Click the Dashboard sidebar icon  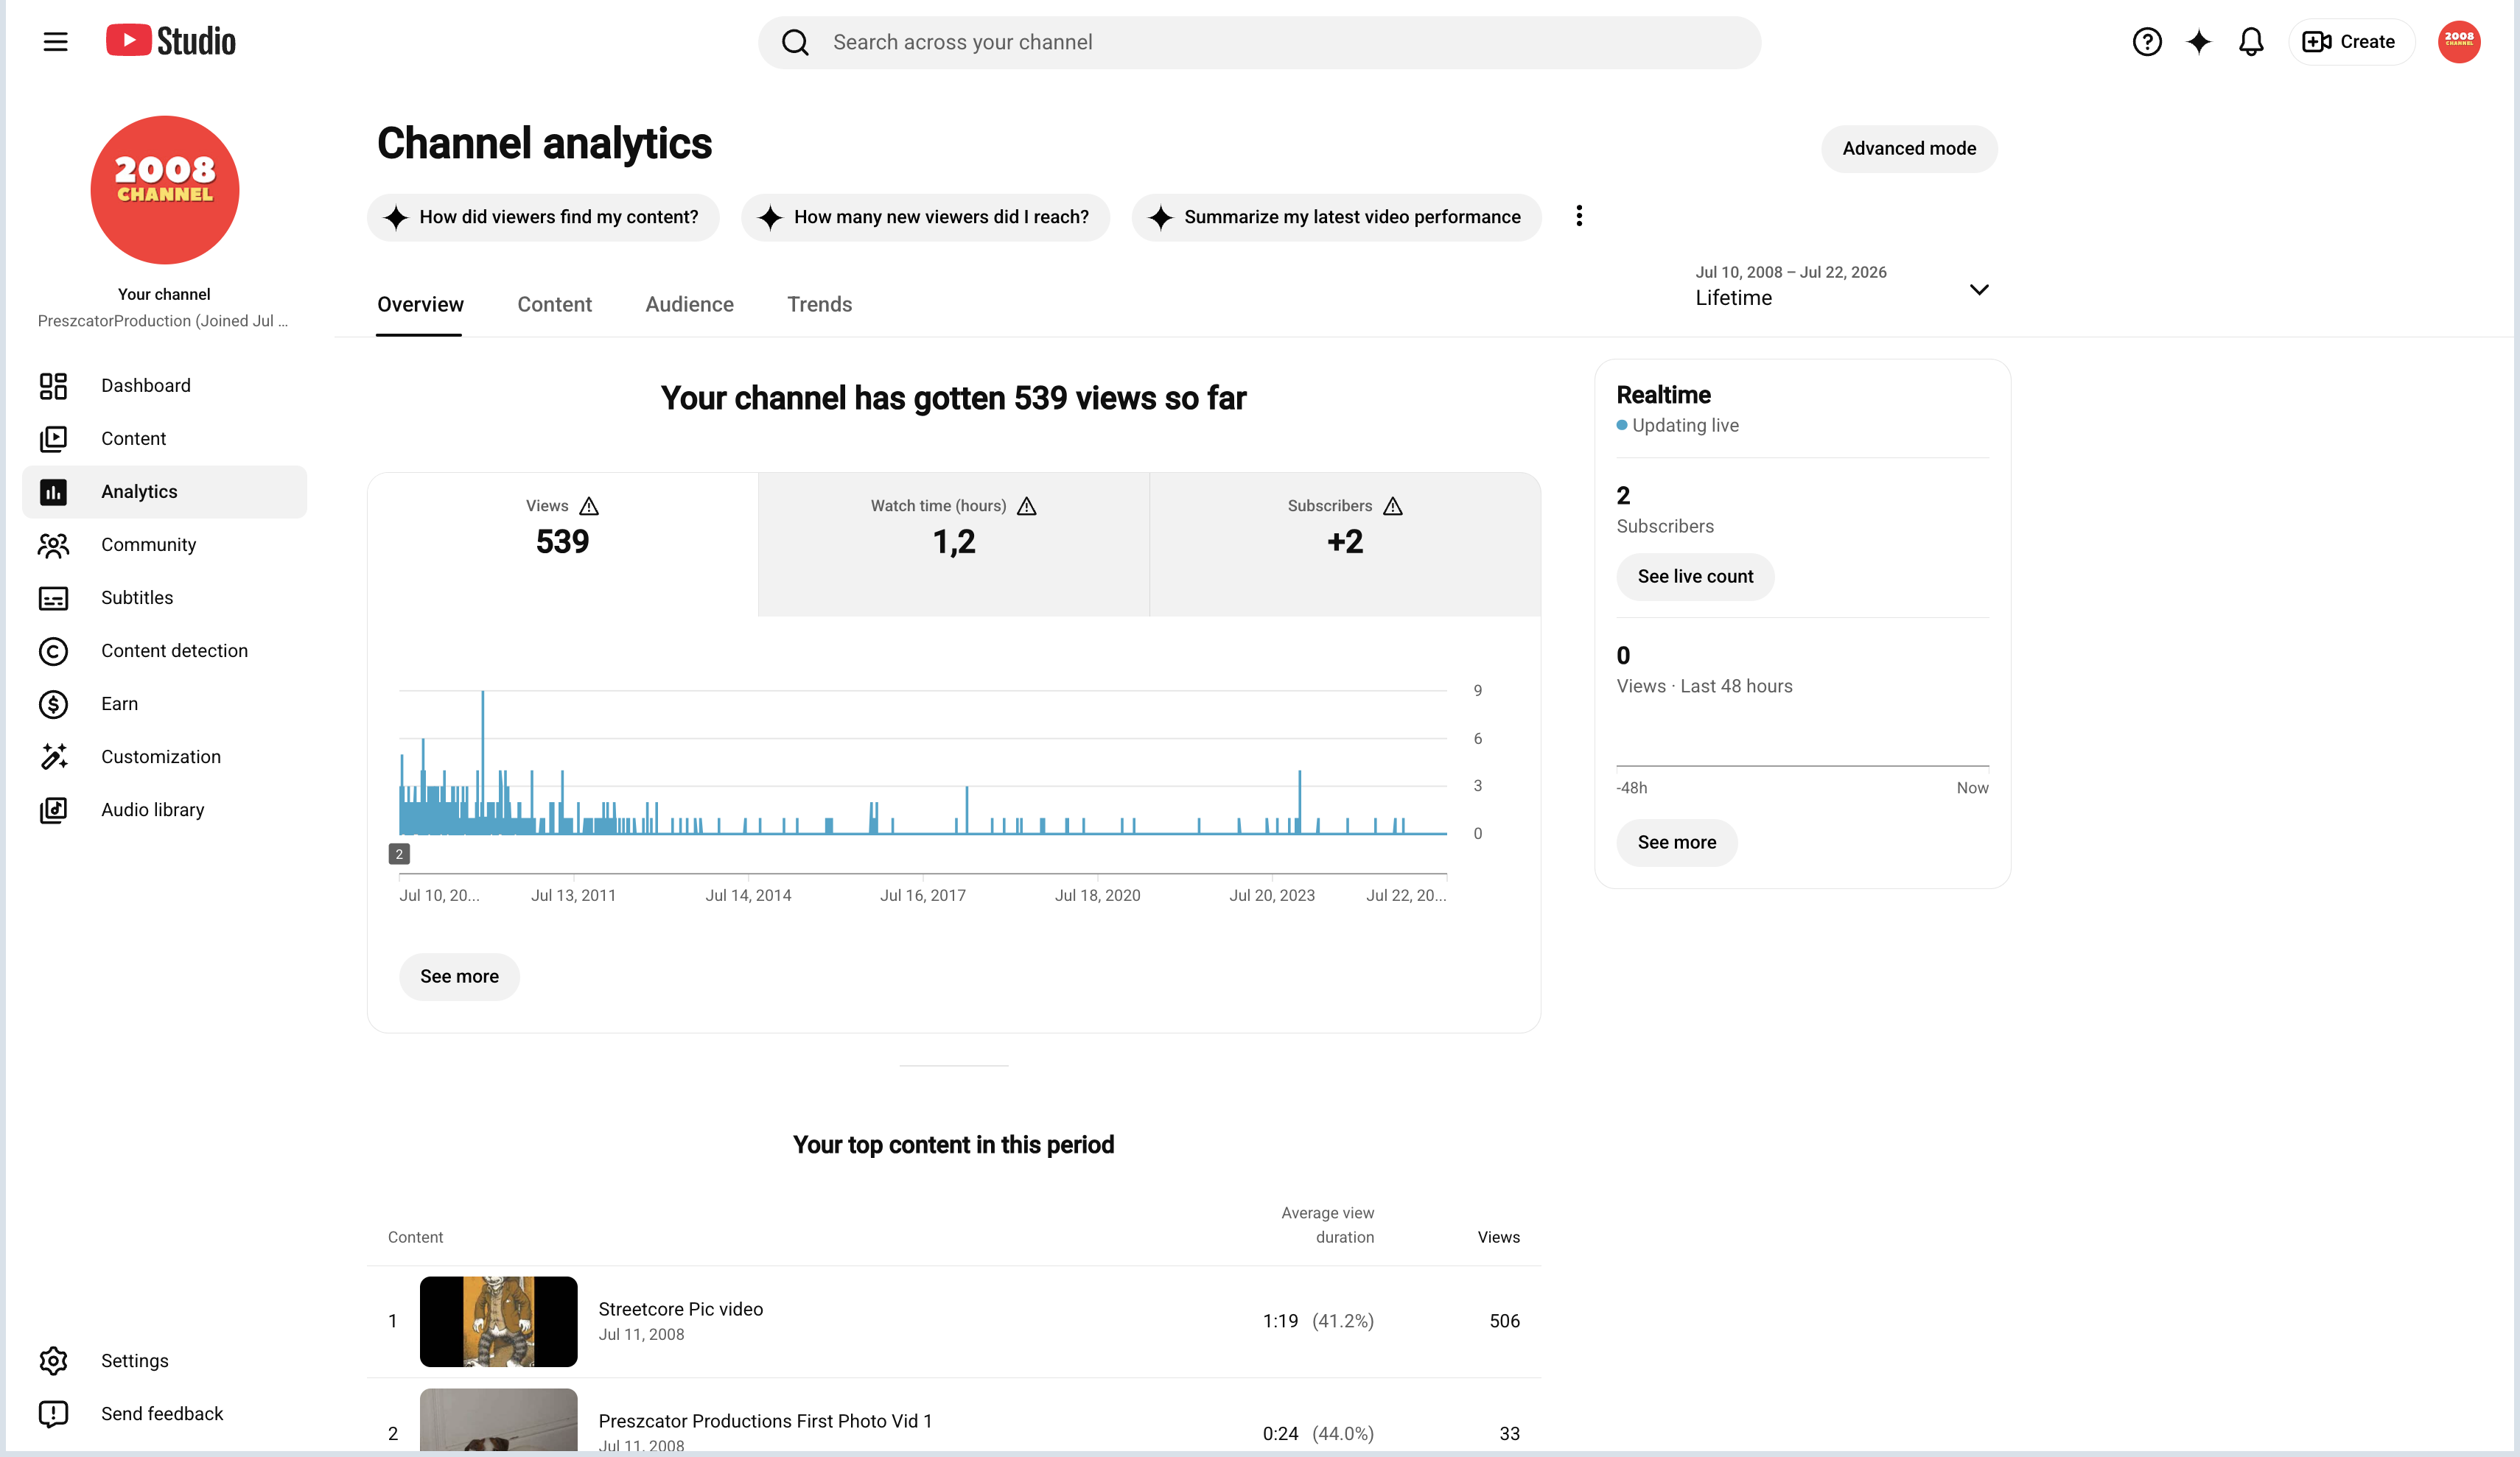pyautogui.click(x=53, y=386)
